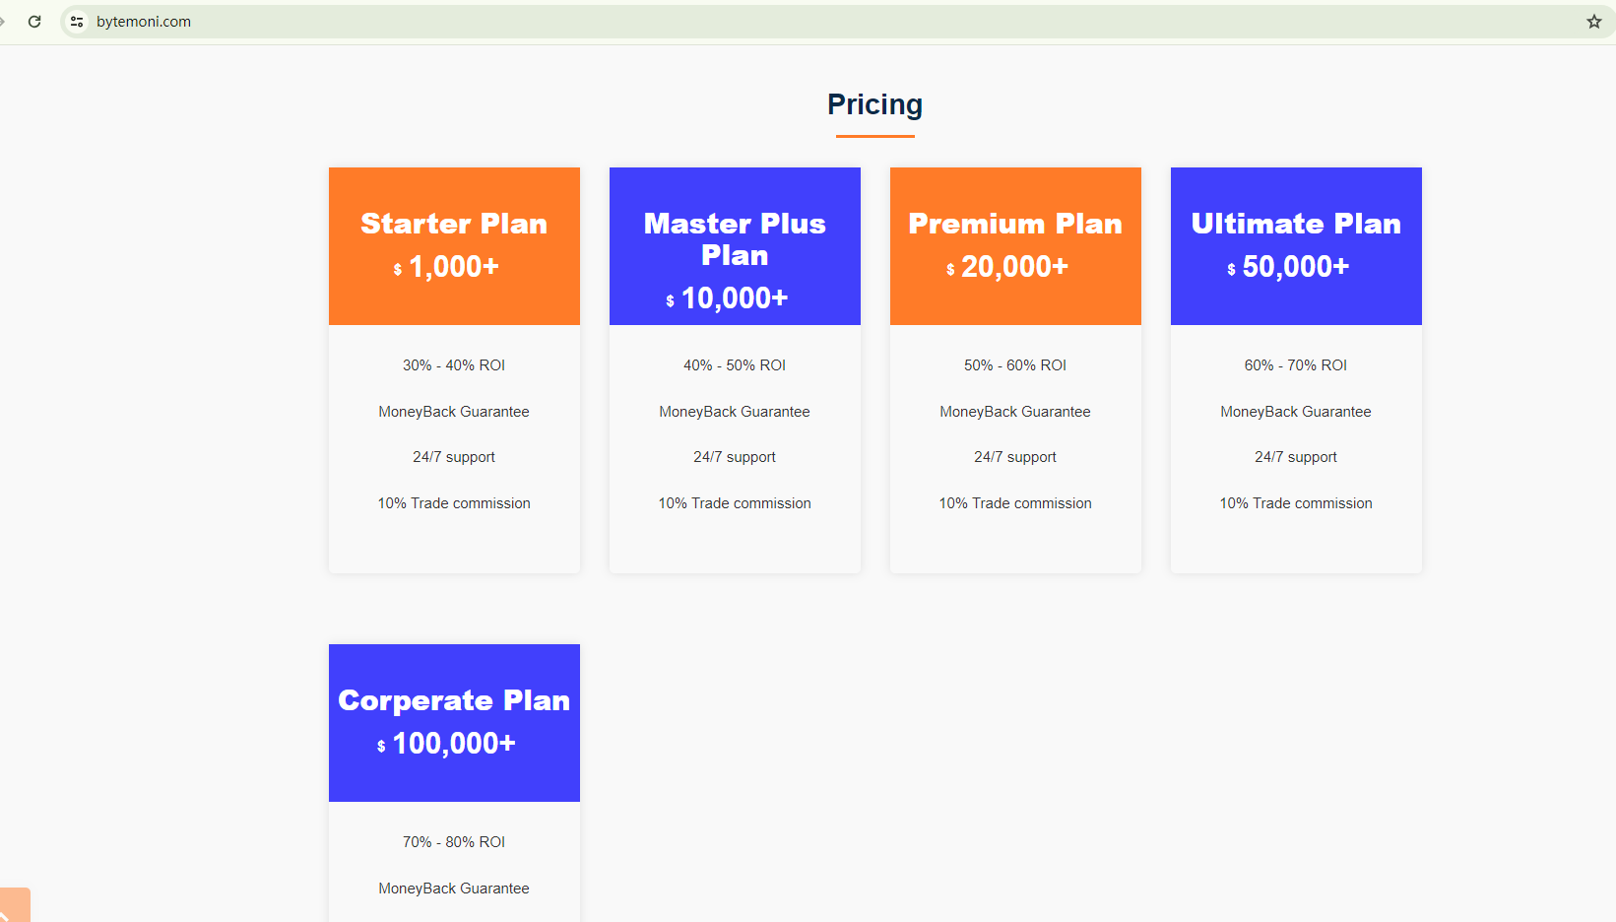Click the $50,000+ Ultimate price

click(x=1289, y=267)
